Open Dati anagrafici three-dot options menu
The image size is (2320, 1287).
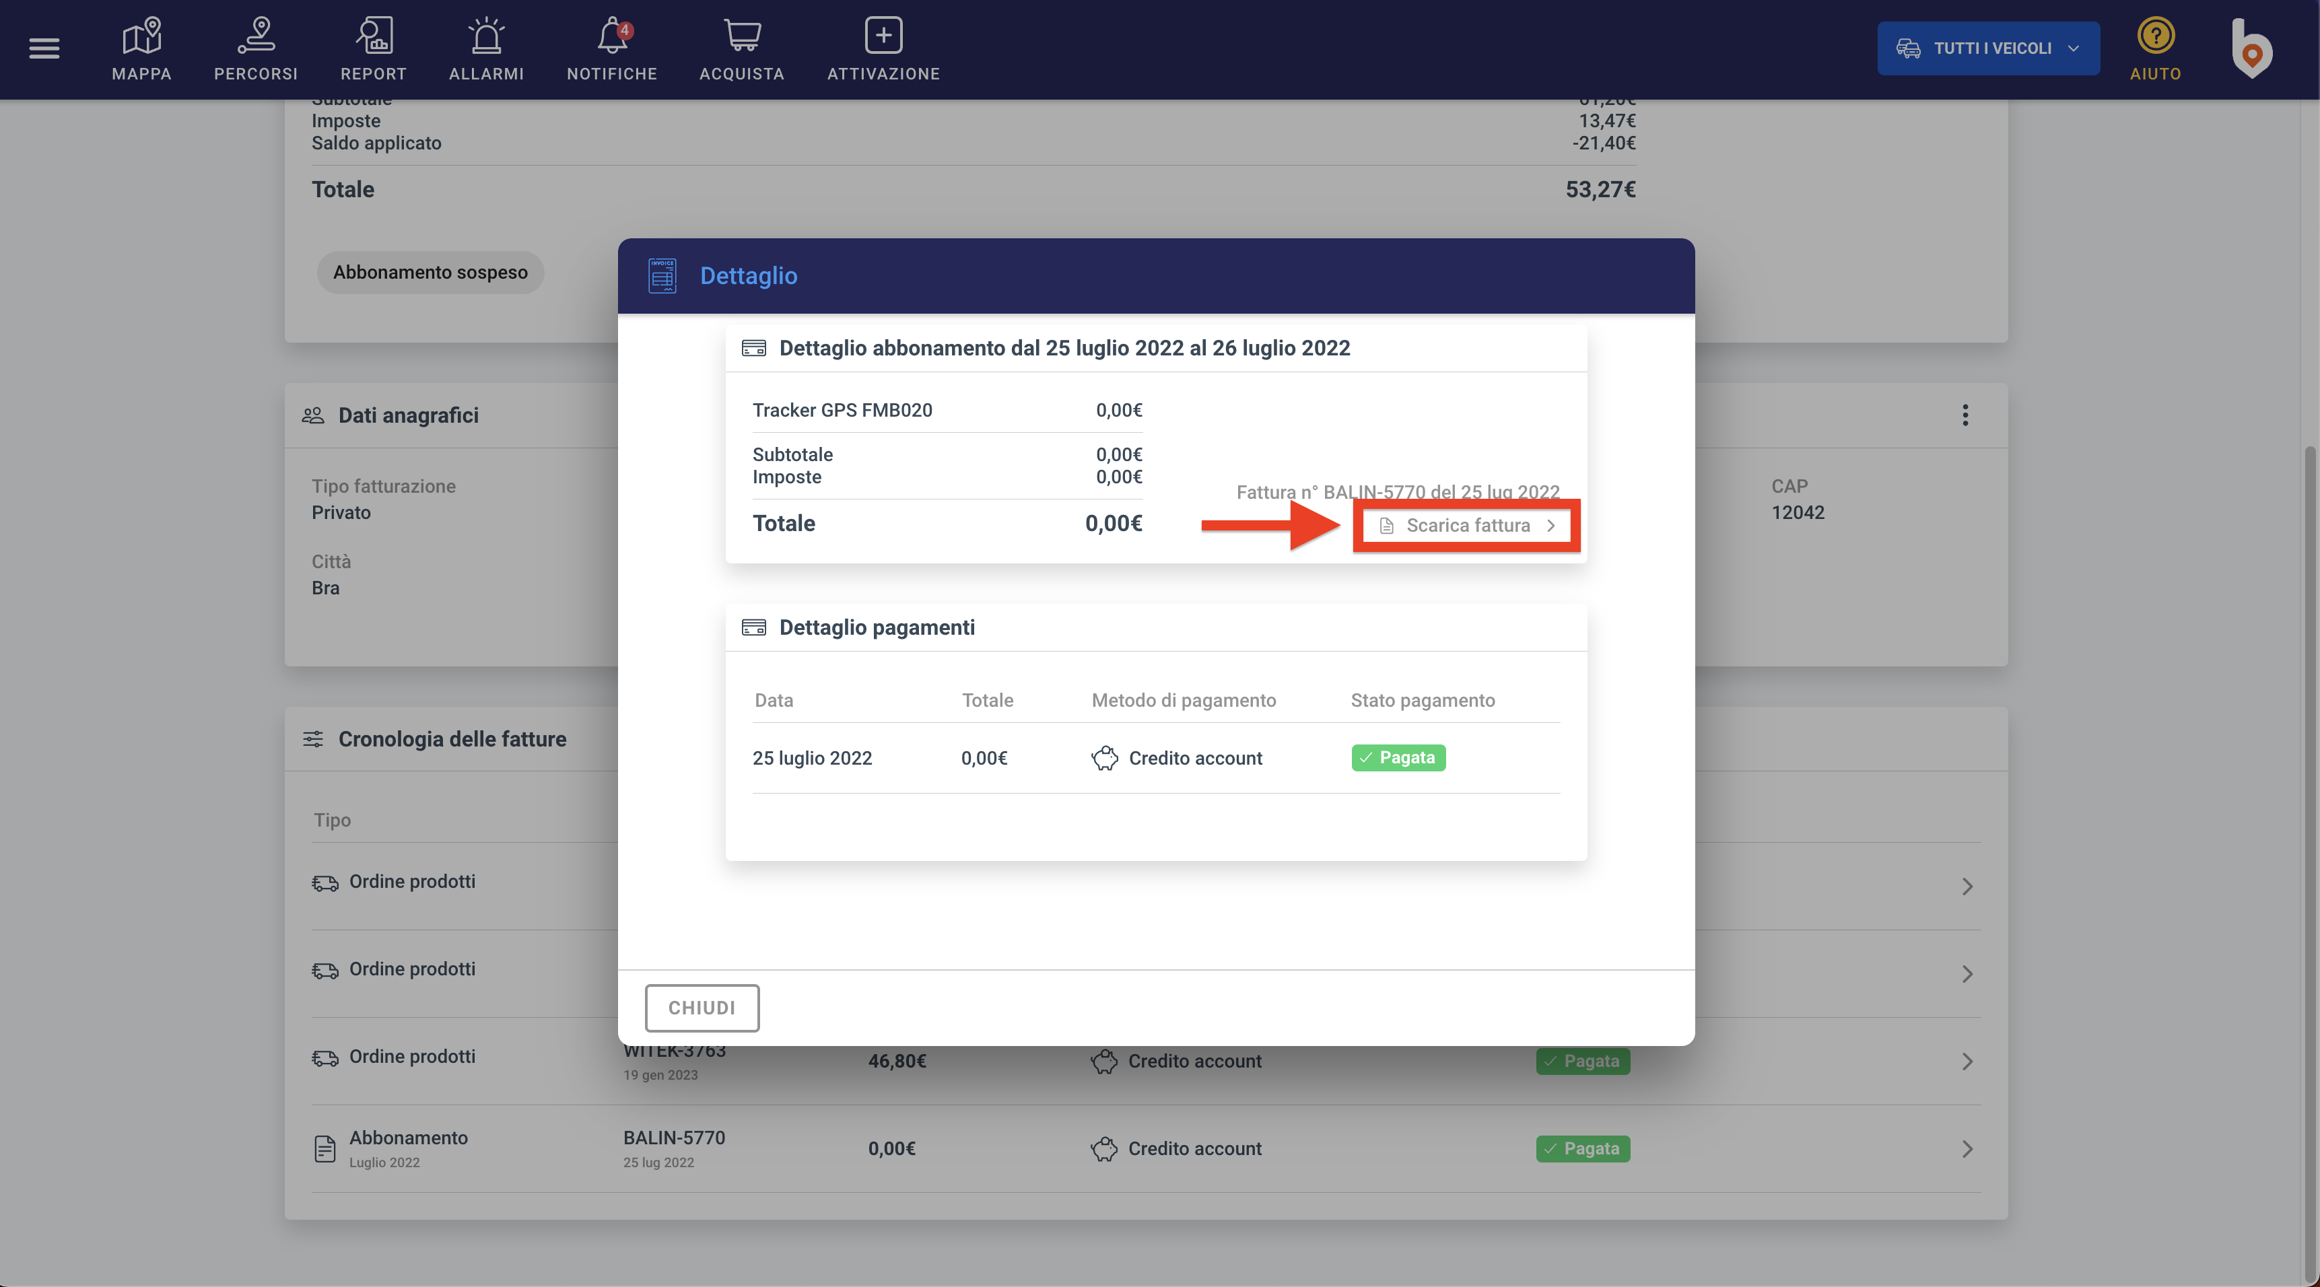1965,415
